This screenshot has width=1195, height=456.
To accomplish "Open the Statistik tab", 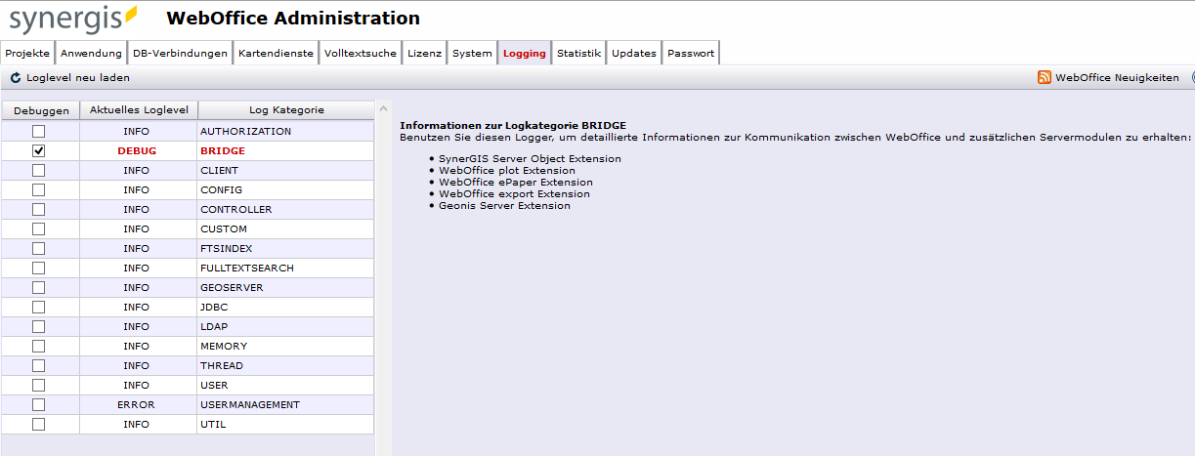I will pos(578,54).
